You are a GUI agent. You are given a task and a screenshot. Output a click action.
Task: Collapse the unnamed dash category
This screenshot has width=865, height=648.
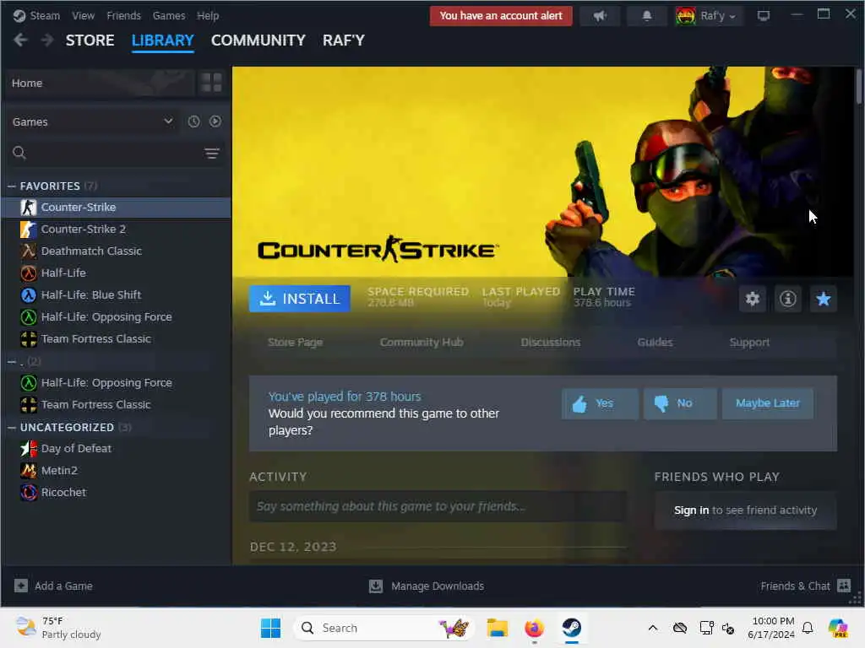[12, 362]
